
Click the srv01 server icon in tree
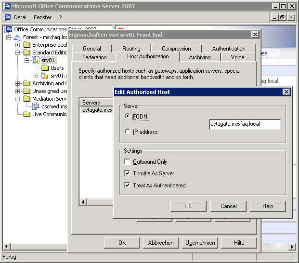coord(36,60)
